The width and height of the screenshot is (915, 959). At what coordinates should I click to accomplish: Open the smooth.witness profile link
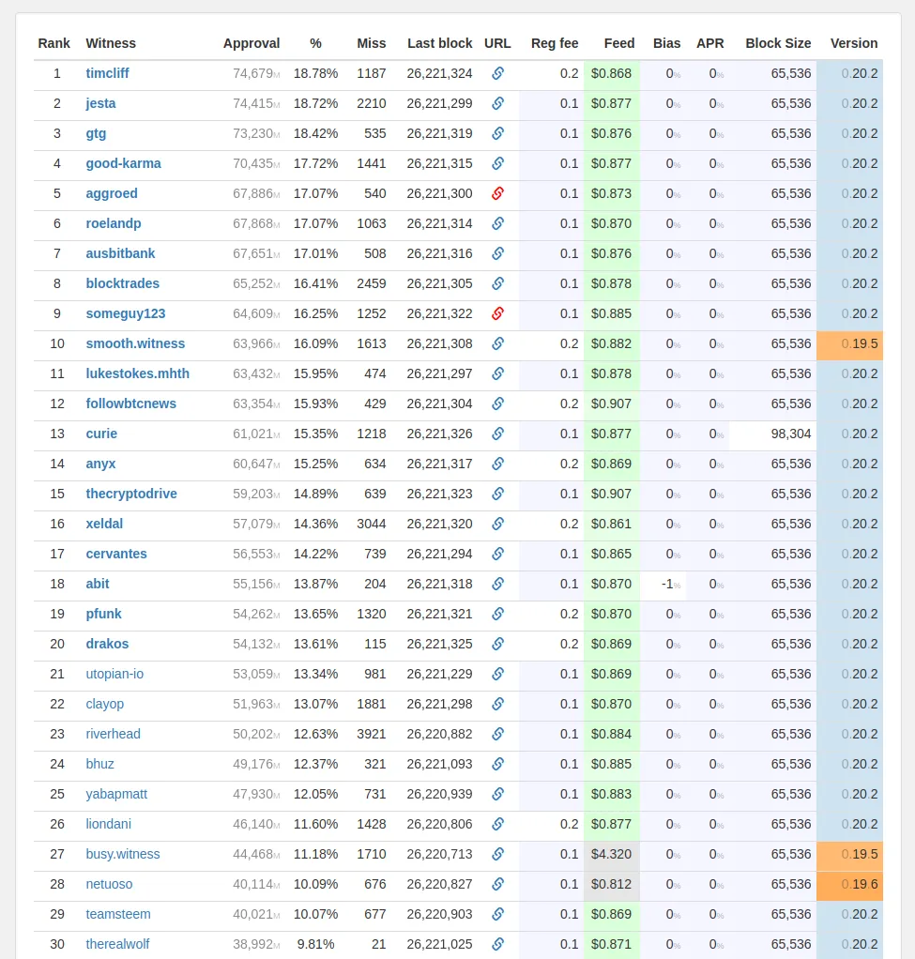pos(135,343)
